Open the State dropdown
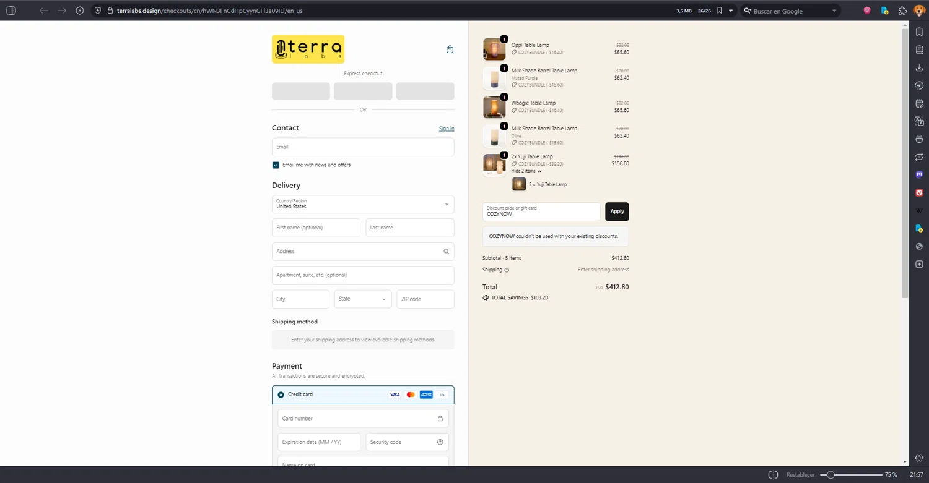The image size is (929, 483). (363, 299)
